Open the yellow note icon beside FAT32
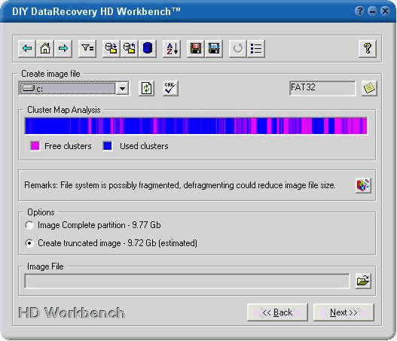The height and width of the screenshot is (341, 397). tap(369, 88)
